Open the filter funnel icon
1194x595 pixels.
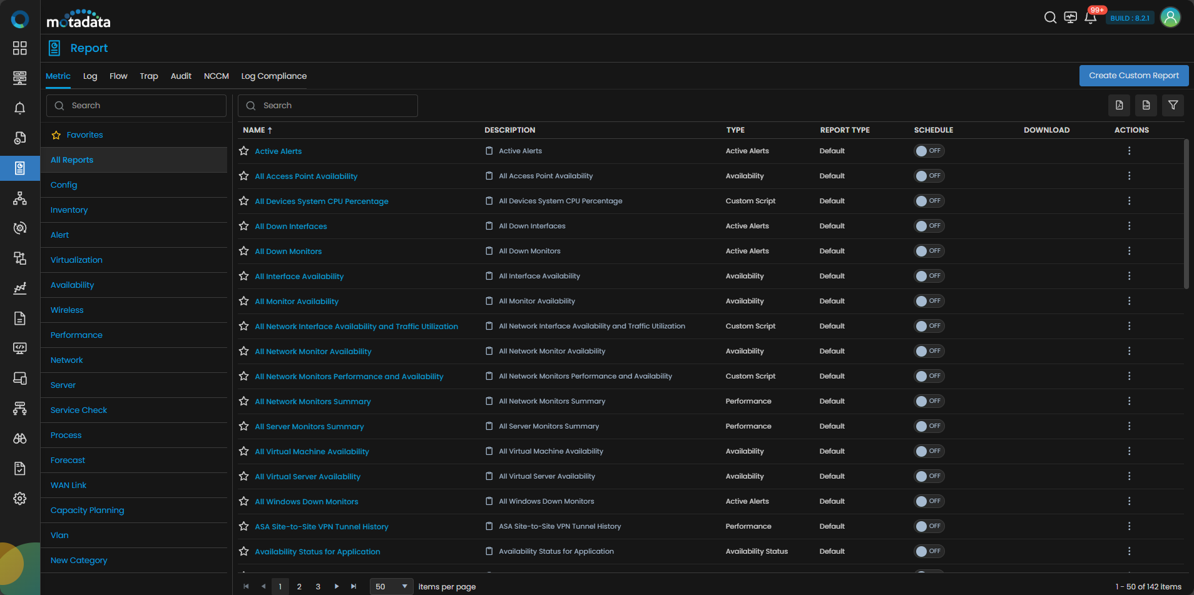coord(1173,106)
